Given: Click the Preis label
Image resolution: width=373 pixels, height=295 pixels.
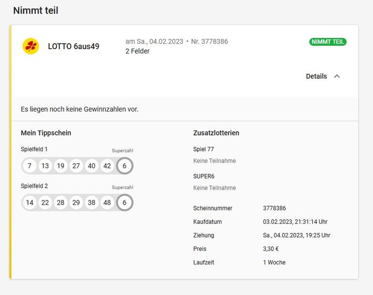Looking at the screenshot, I should point(200,249).
